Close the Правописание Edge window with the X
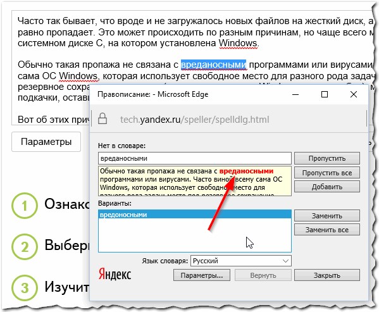Viewport: 379px width, 312px height. 354,94
